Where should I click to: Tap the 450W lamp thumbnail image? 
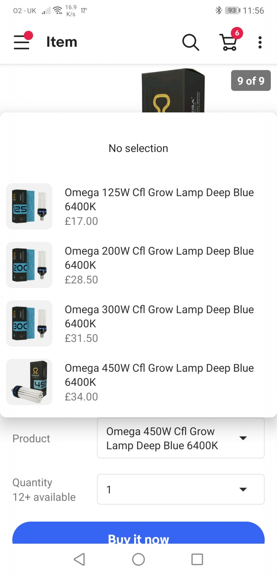coord(29,382)
